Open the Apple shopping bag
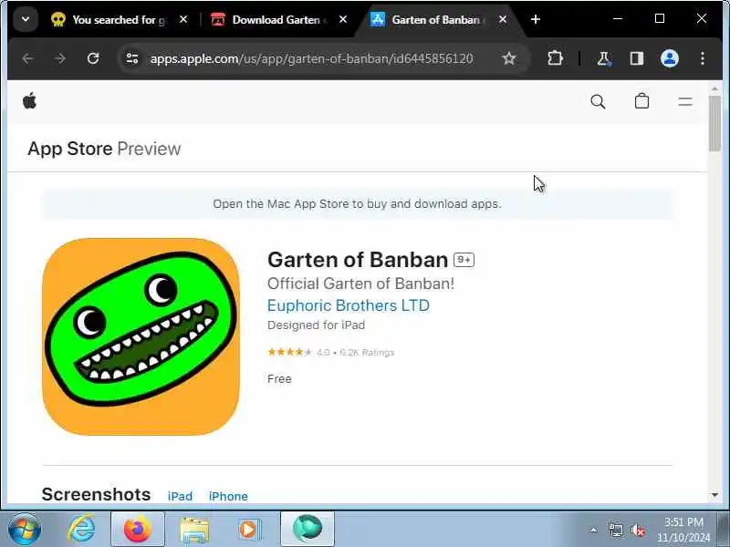The width and height of the screenshot is (730, 547). 641,101
